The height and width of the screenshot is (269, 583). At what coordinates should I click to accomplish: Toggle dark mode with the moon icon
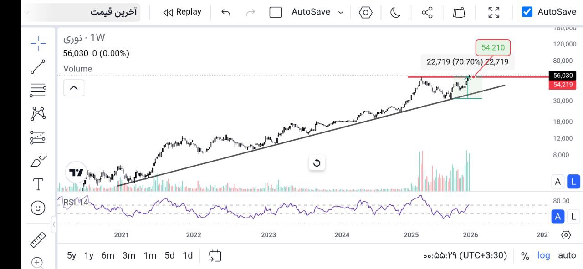395,13
